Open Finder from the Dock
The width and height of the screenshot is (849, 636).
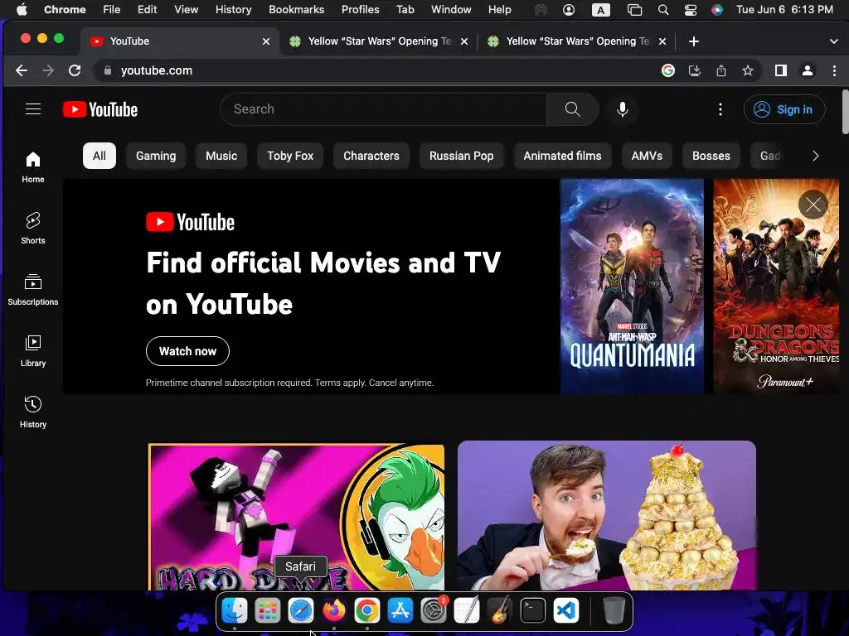click(x=235, y=610)
